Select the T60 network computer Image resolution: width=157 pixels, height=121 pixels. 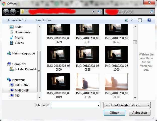[x=17, y=96]
